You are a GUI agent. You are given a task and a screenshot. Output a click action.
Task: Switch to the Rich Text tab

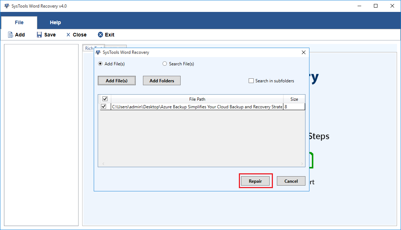94,48
